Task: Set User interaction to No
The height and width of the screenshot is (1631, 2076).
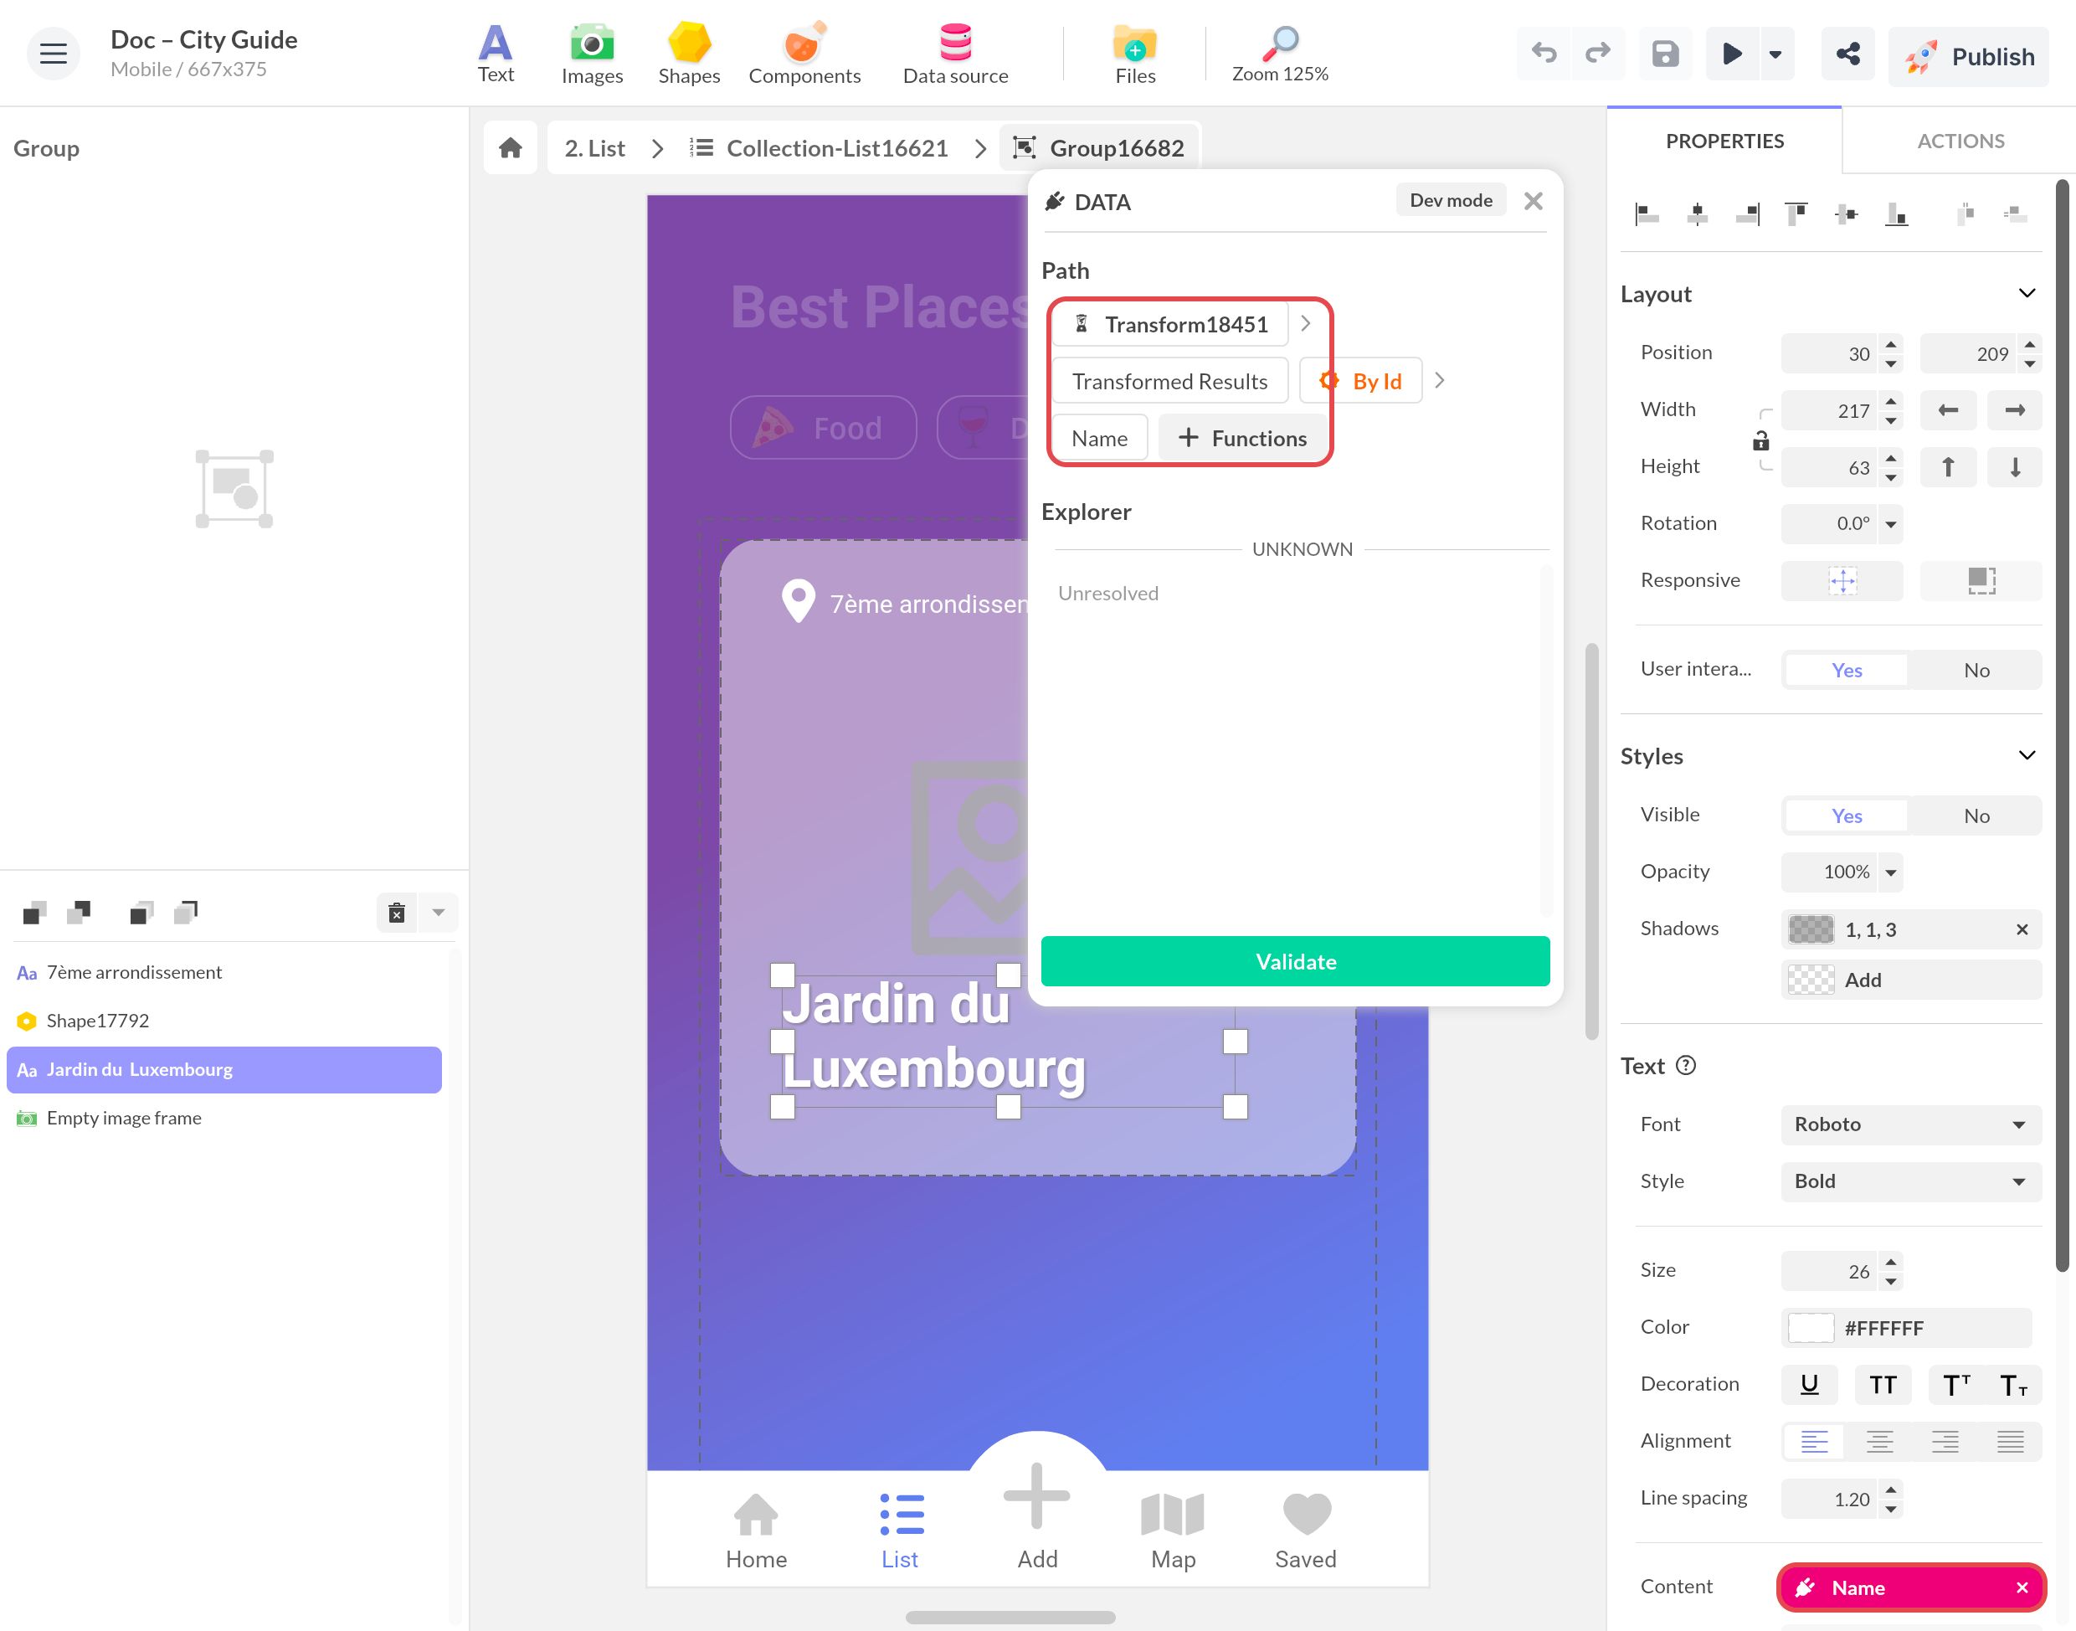Action: [1976, 671]
